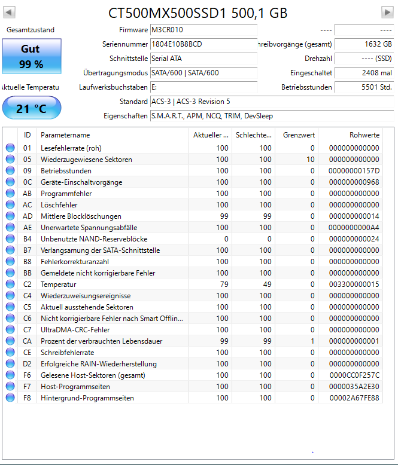
Task: Click raw value 0000000157D
Action: tap(354, 171)
